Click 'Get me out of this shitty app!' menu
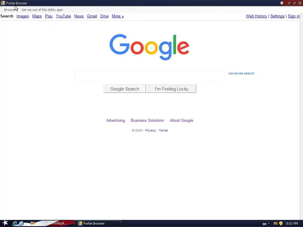This screenshot has height=227, width=303. (42, 10)
